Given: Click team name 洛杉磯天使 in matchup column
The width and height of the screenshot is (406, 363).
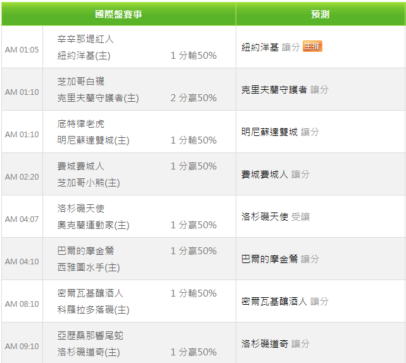Looking at the screenshot, I should (81, 209).
